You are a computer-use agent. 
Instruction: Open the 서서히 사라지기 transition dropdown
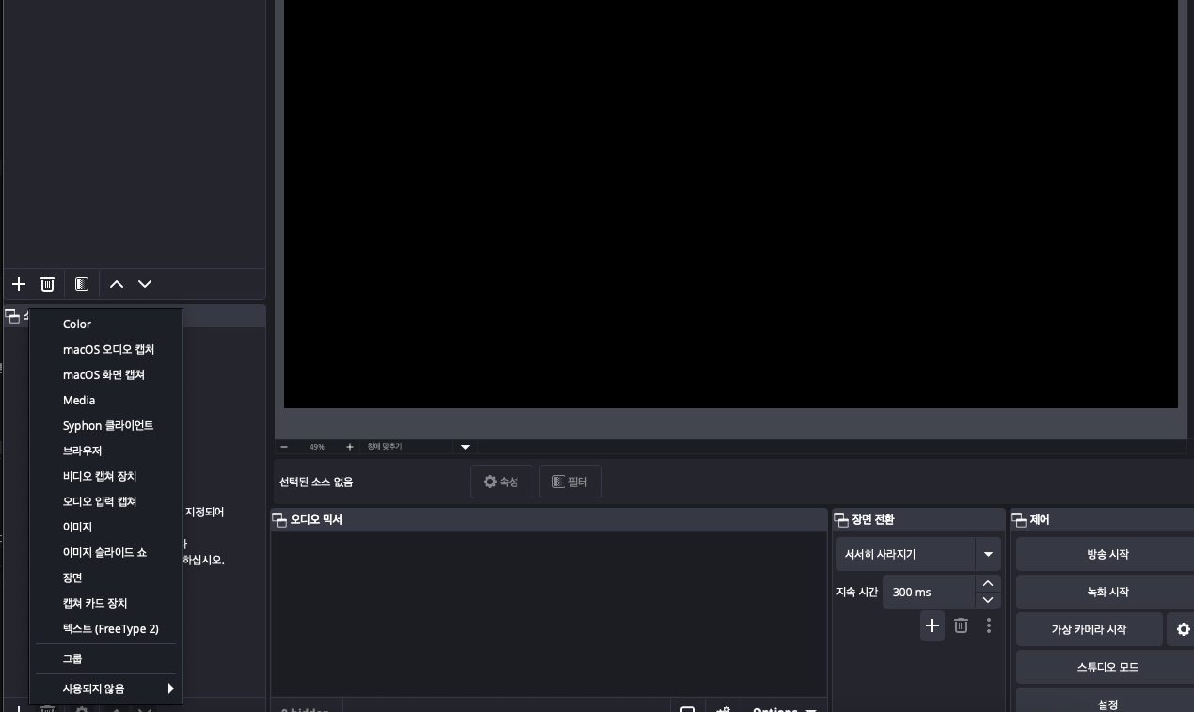(918, 554)
